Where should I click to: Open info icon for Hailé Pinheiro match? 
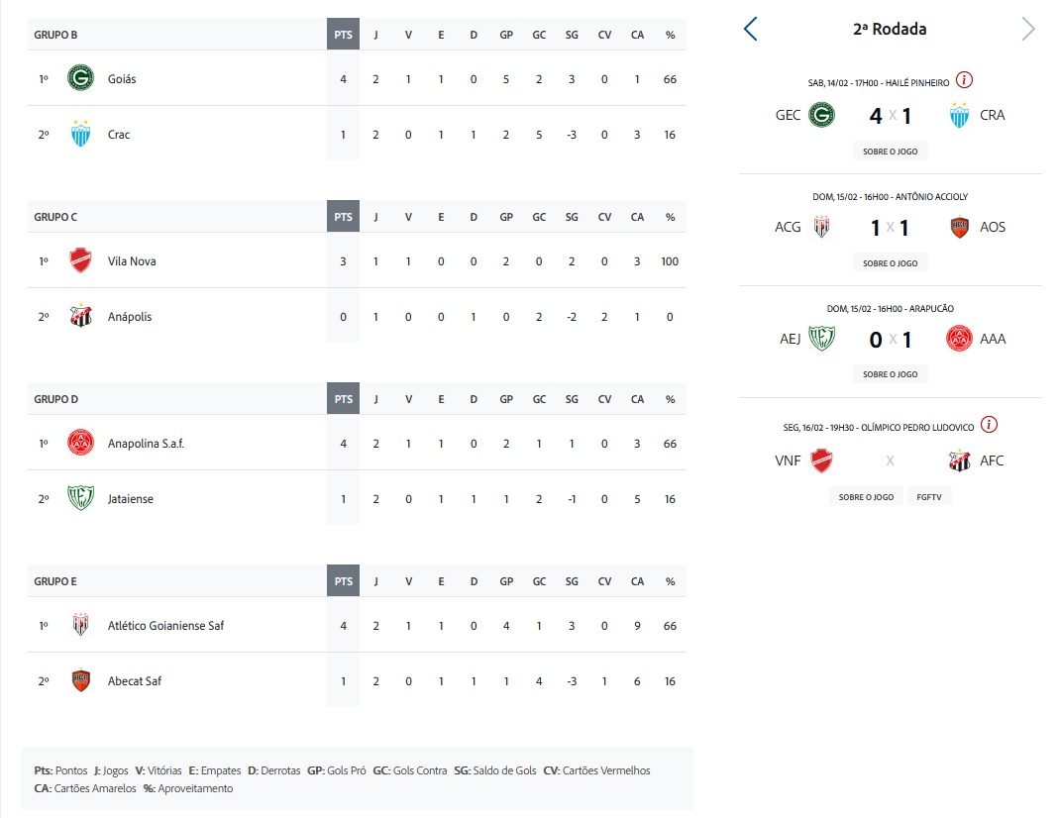pos(965,81)
